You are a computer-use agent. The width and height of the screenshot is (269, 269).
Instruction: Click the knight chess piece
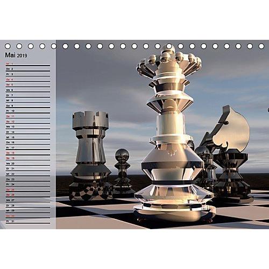pyautogui.click(x=231, y=154)
